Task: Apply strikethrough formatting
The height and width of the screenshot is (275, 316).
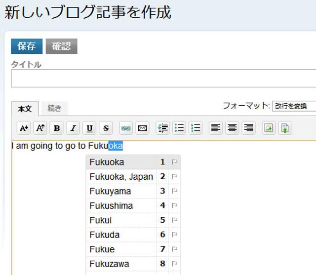Action: coord(106,128)
